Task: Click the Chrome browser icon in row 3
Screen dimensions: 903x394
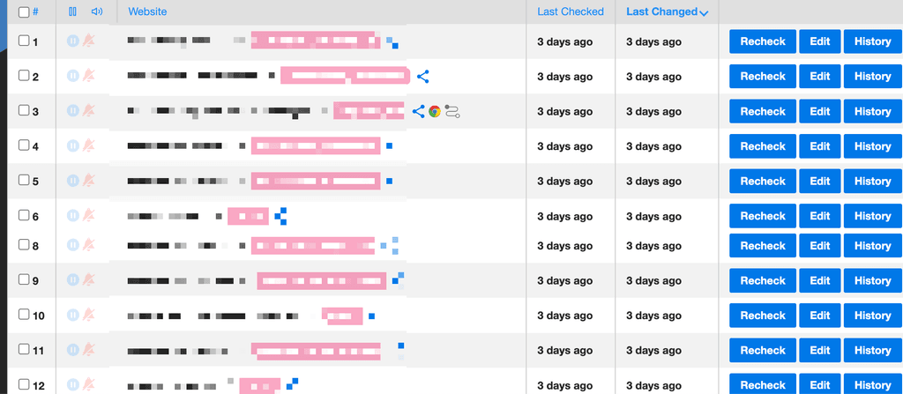Action: click(435, 112)
